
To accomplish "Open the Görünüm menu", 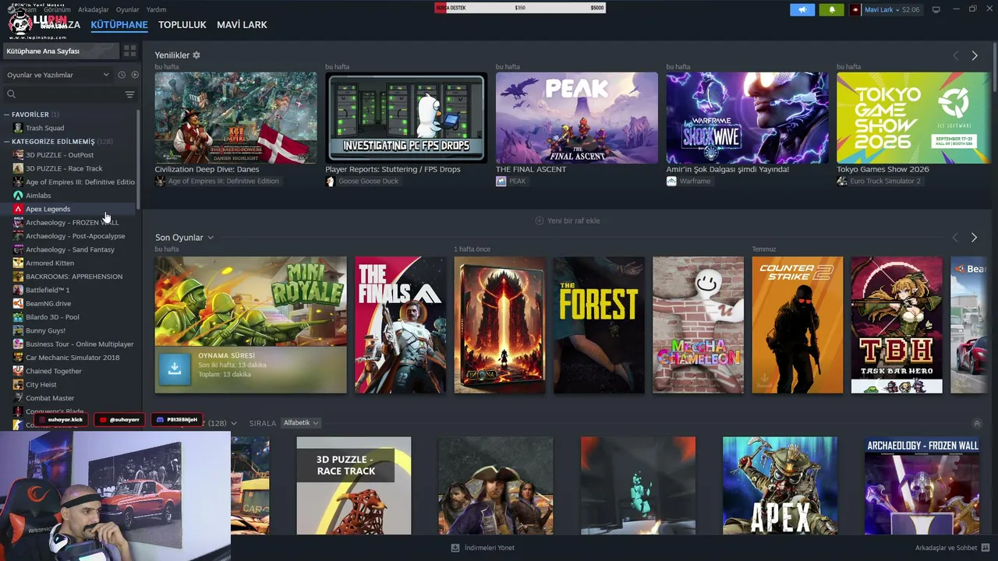I will coord(57,9).
